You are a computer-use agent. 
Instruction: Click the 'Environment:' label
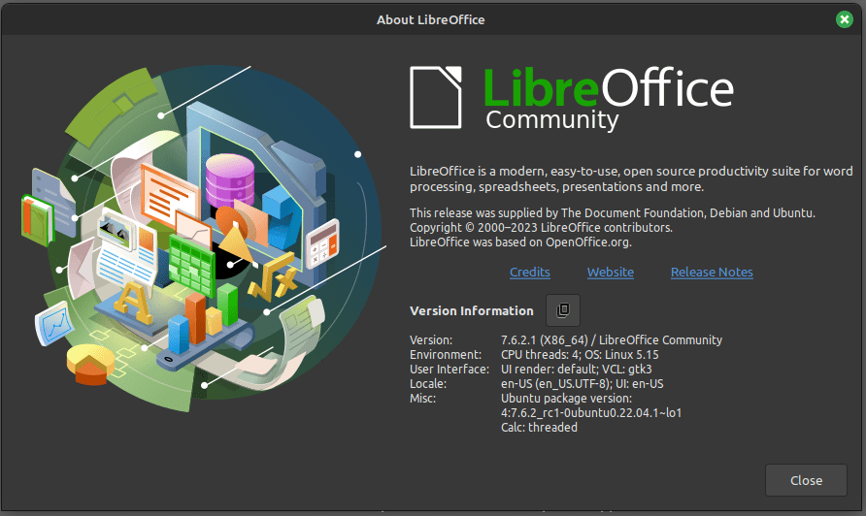446,354
